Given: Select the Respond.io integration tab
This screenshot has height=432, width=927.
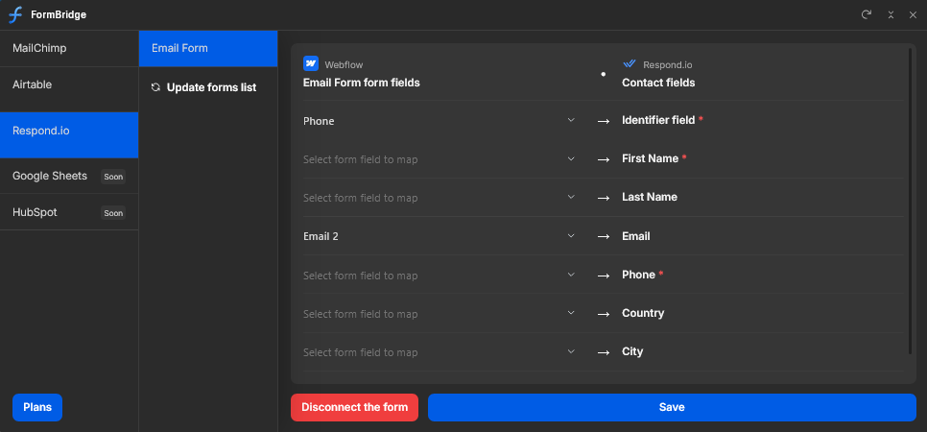Looking at the screenshot, I should pos(69,135).
